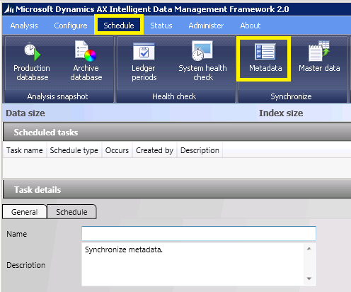351x292 pixels.
Task: Sort by the Task name column header
Action: [25, 150]
